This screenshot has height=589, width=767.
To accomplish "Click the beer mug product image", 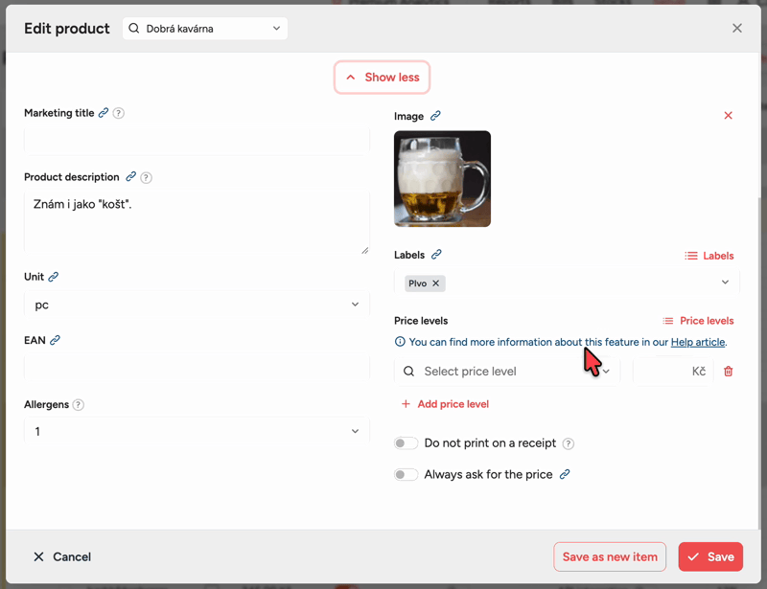I will click(x=442, y=179).
